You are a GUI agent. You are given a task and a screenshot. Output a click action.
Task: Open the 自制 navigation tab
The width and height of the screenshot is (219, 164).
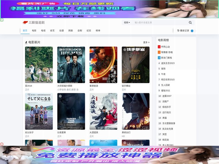click(80, 31)
